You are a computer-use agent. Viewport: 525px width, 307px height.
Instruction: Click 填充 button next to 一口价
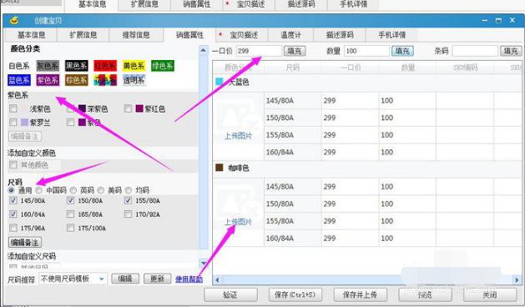(x=295, y=51)
